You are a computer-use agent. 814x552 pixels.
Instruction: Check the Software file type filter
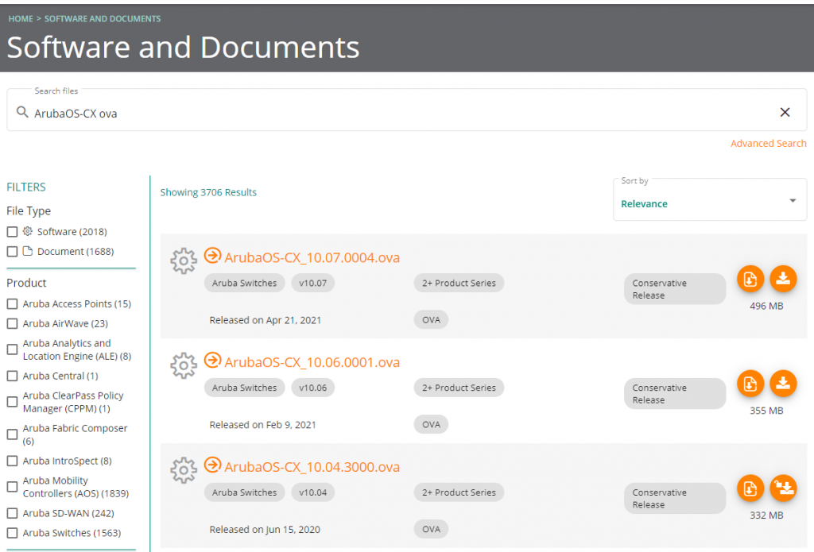[x=12, y=232]
